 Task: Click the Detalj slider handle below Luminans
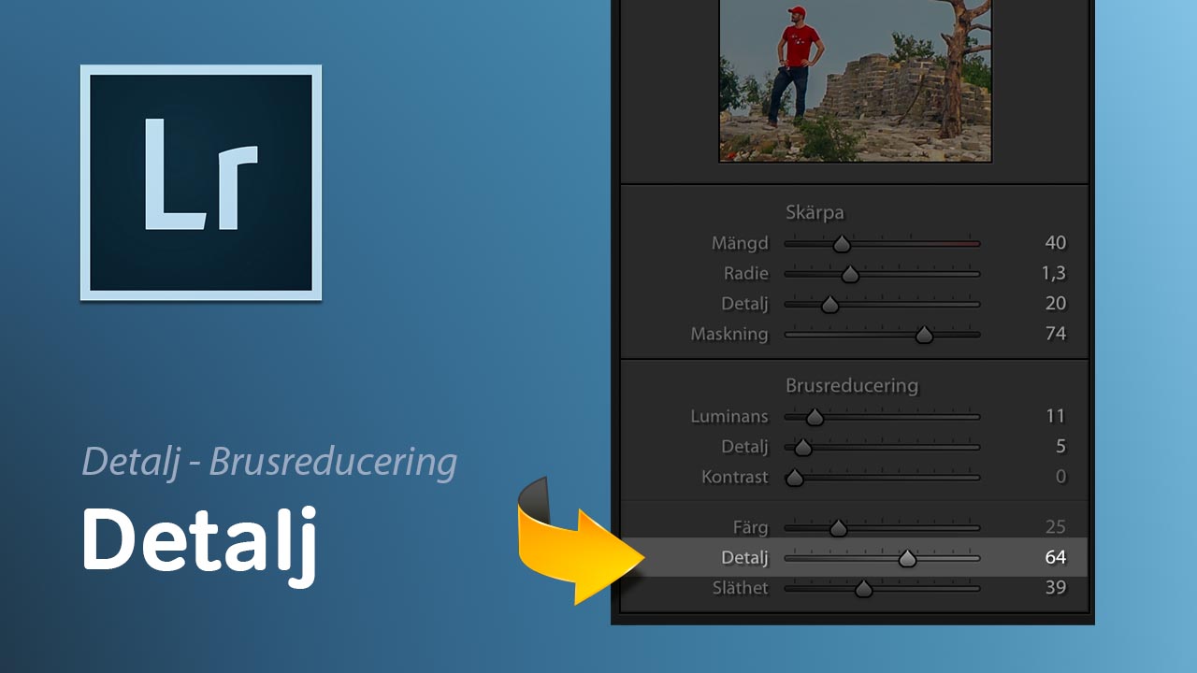pos(803,447)
